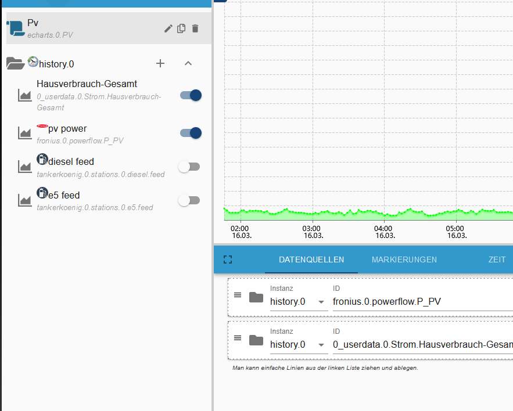
Task: Delete the Pv chart preset
Action: coord(195,28)
